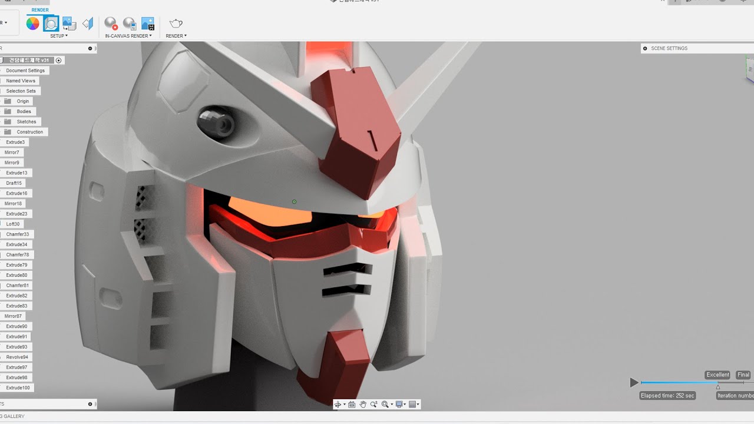The height and width of the screenshot is (424, 754).
Task: Collapse the Browser panel with its circle button
Action: [90, 48]
